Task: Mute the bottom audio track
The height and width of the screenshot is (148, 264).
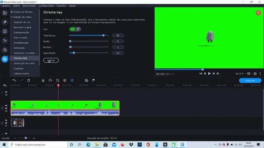Action: pyautogui.click(x=6, y=134)
